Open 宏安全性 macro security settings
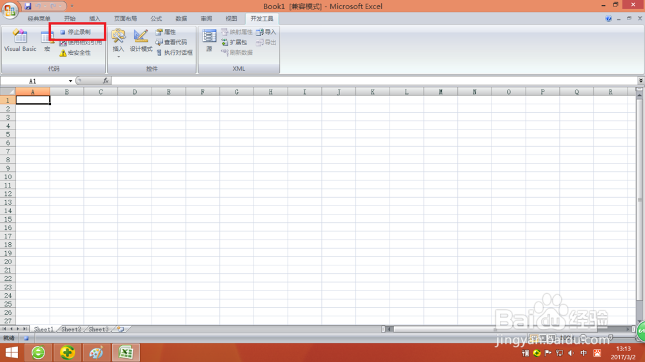Screen dimensions: 645x362 [75, 53]
